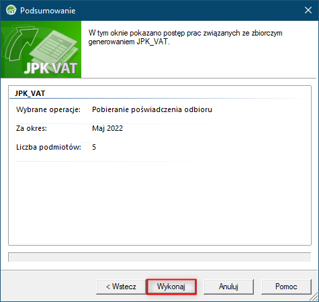The image size is (319, 302).
Task: Cancel the wizard with Anuluj
Action: pyautogui.click(x=228, y=287)
